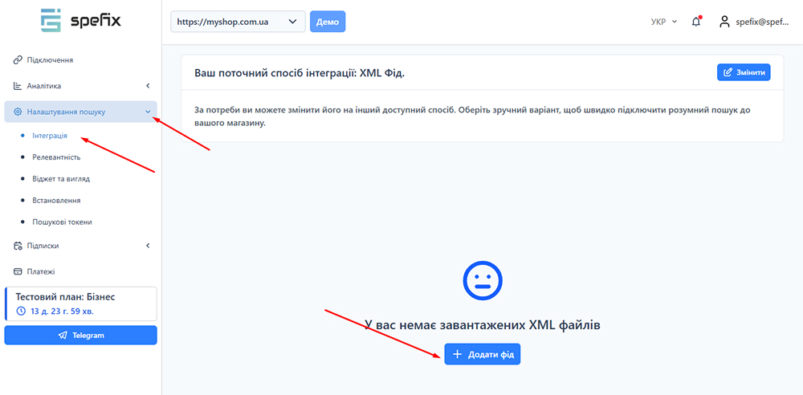The height and width of the screenshot is (395, 803).
Task: Open the Telegram button
Action: pos(81,335)
